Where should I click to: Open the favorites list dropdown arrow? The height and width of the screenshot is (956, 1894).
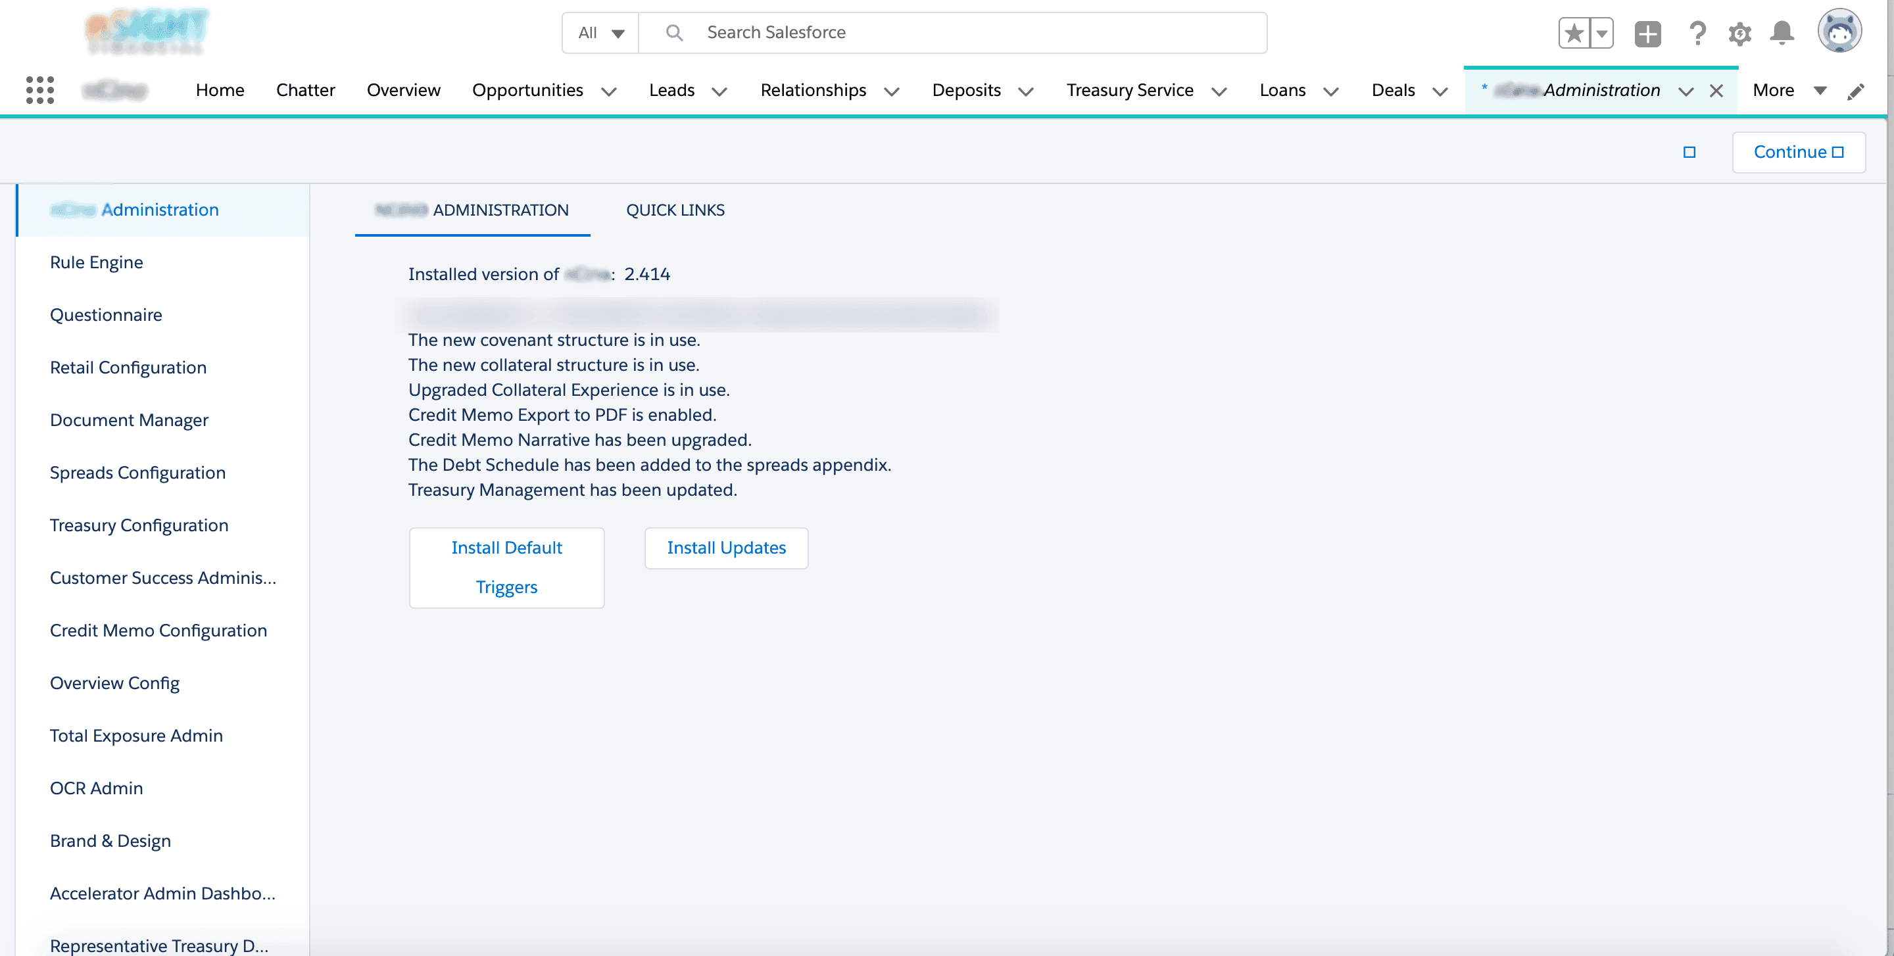[x=1601, y=33]
